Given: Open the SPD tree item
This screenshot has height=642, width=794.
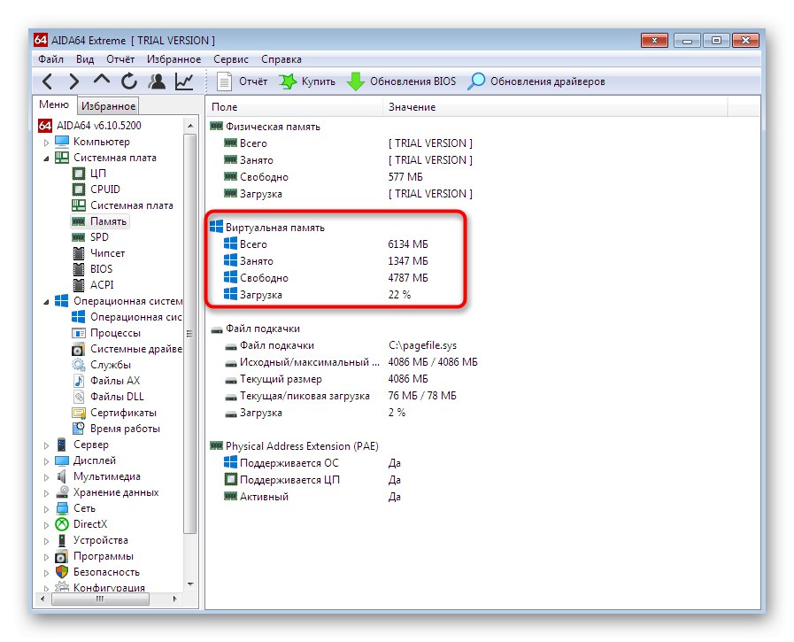Looking at the screenshot, I should 99,237.
